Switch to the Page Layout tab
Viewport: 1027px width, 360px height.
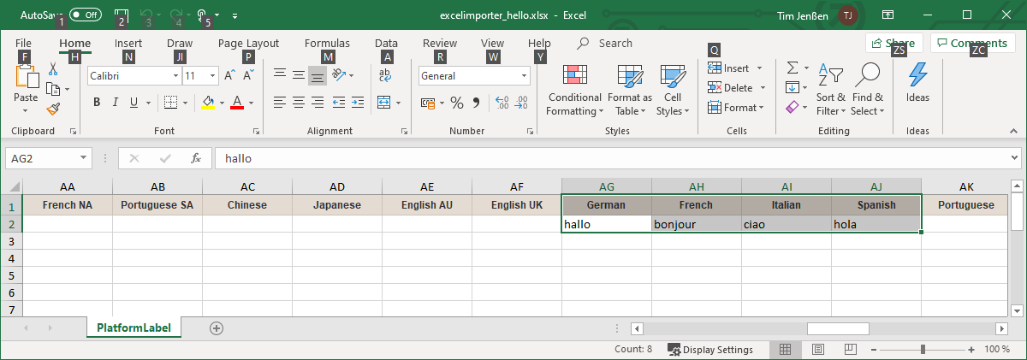tap(248, 44)
